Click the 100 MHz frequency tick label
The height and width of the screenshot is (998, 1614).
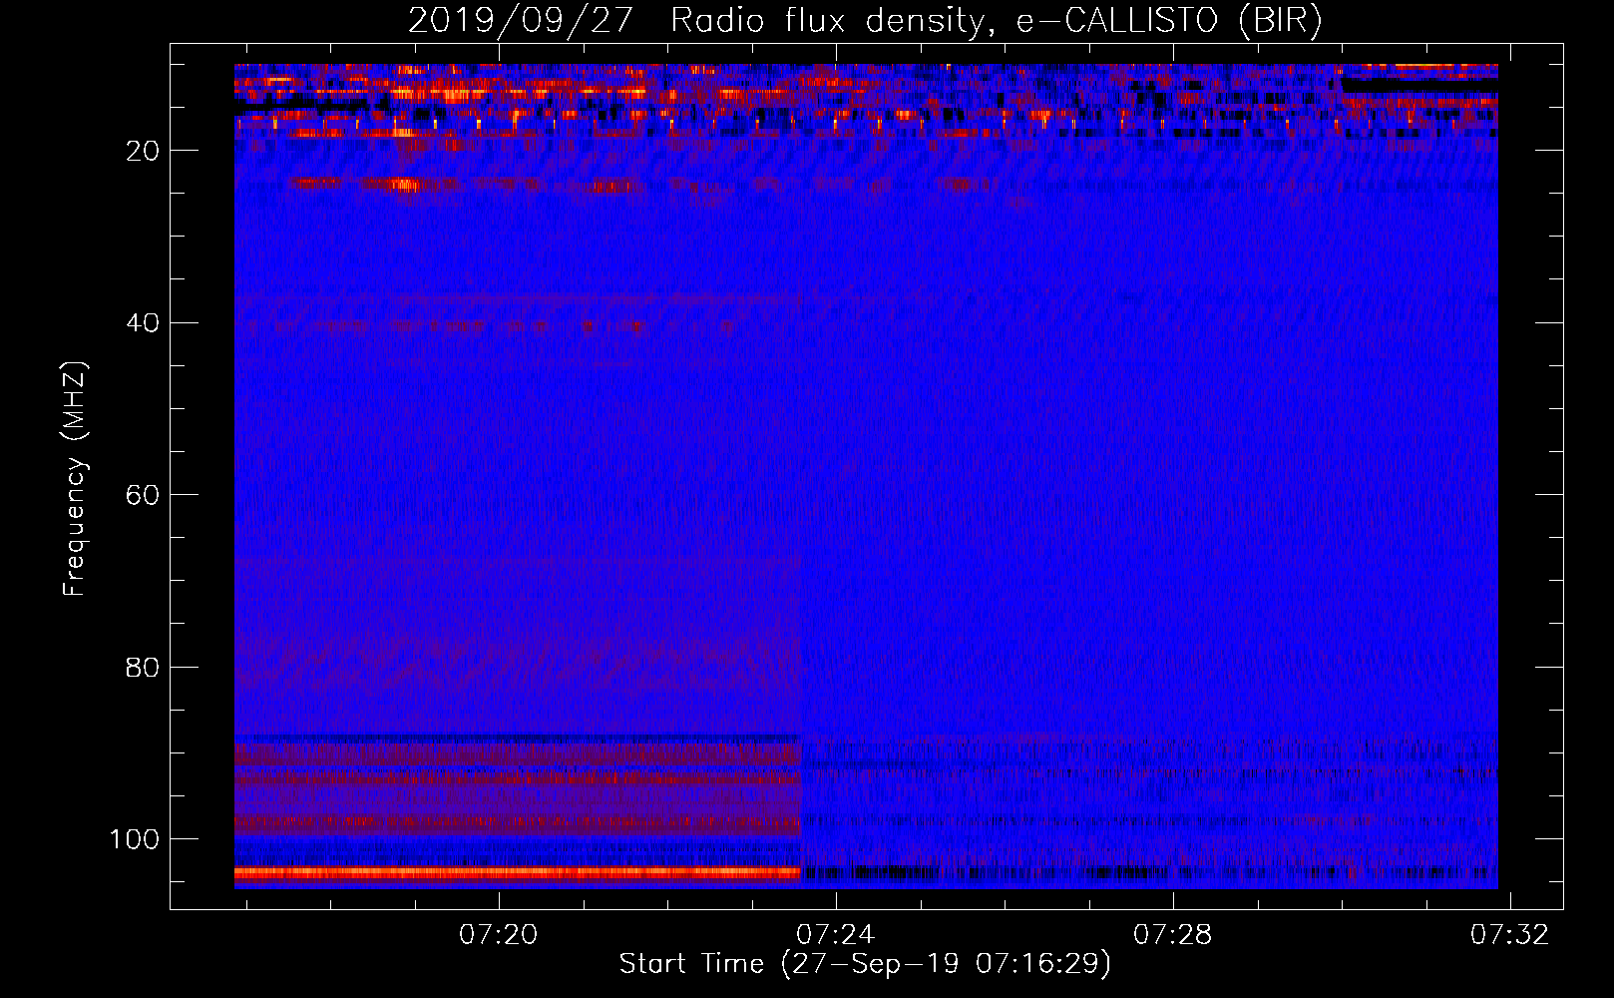pyautogui.click(x=135, y=839)
